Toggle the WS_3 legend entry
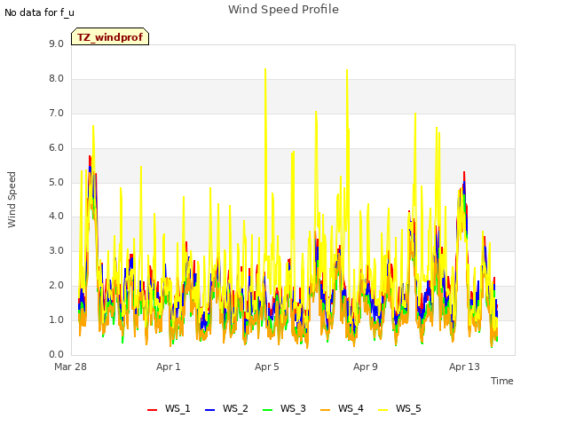This screenshot has width=568, height=426. (x=284, y=408)
